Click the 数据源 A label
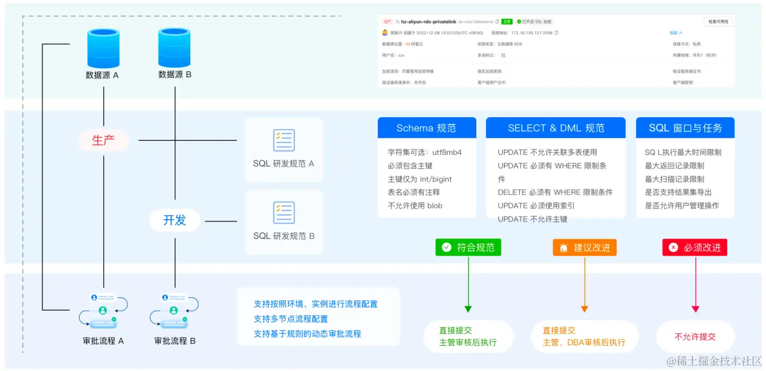766x371 pixels. coord(102,75)
